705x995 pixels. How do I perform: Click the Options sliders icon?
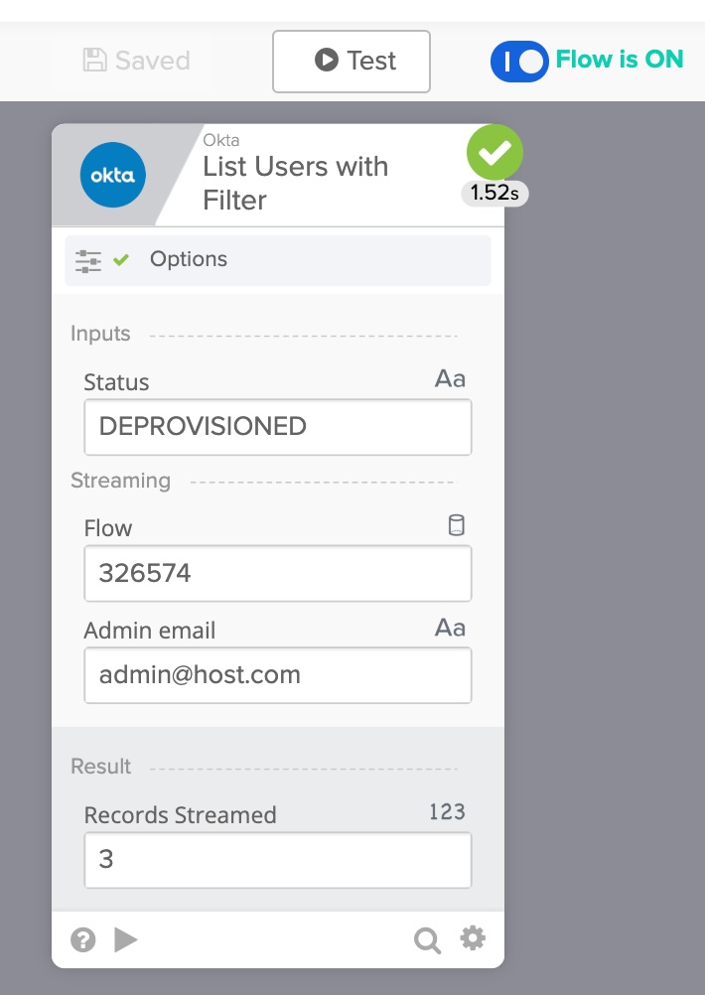point(88,259)
